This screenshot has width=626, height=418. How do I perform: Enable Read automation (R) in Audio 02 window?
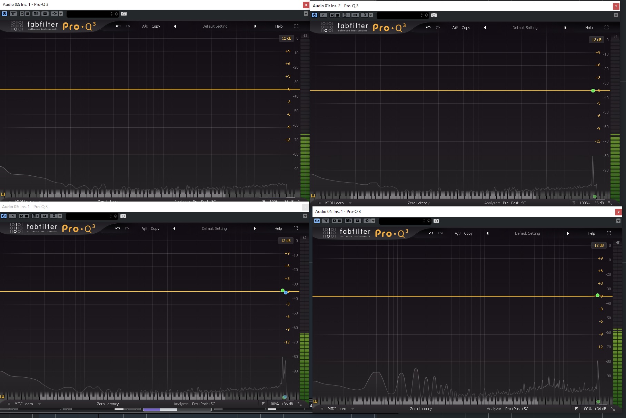[x=22, y=14]
